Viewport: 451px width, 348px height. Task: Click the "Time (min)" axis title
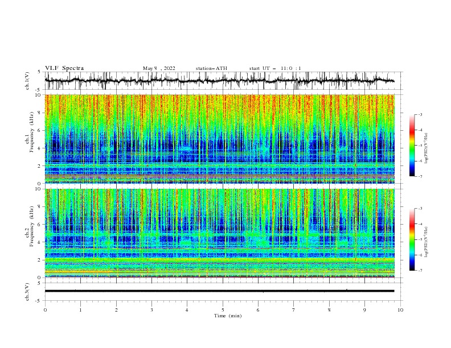point(228,316)
